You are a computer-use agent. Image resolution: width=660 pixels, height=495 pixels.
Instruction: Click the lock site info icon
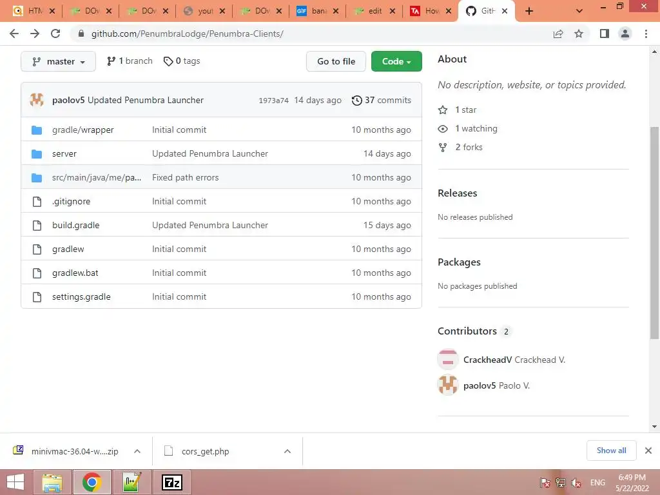(81, 34)
